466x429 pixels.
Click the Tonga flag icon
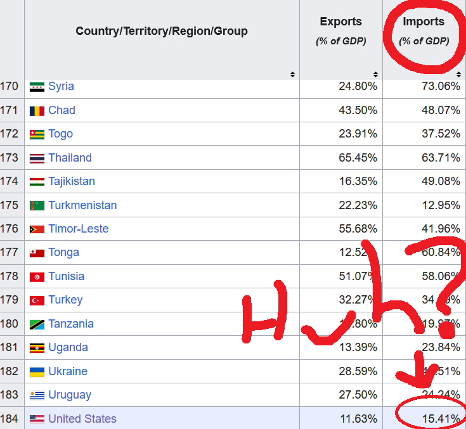[37, 253]
